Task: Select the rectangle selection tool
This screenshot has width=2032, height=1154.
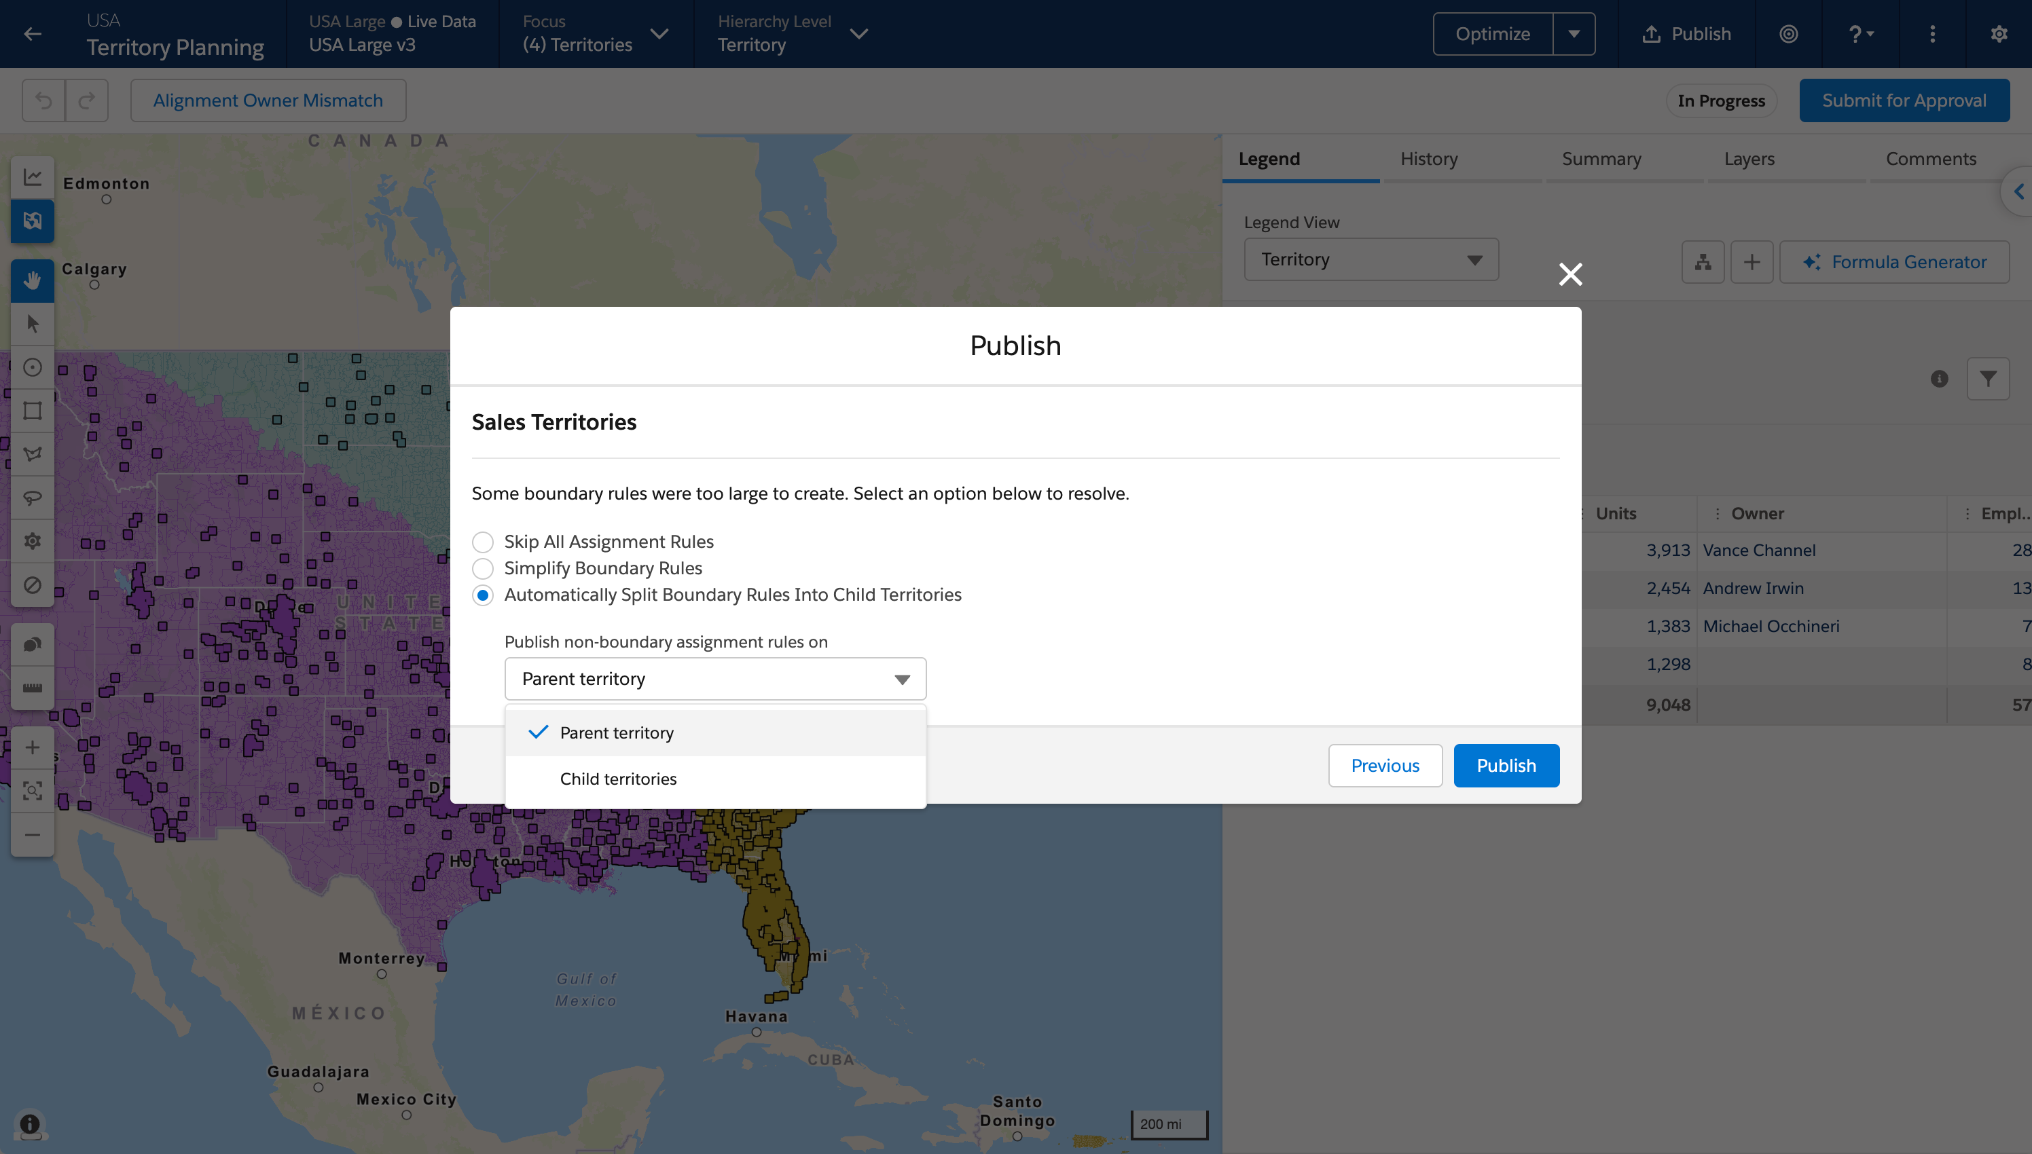Action: pyautogui.click(x=33, y=411)
